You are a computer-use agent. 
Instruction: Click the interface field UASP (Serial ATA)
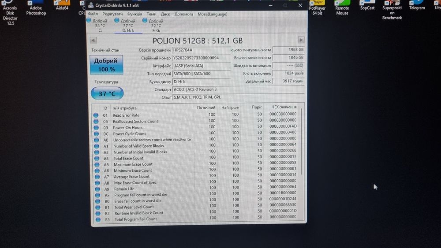point(201,66)
